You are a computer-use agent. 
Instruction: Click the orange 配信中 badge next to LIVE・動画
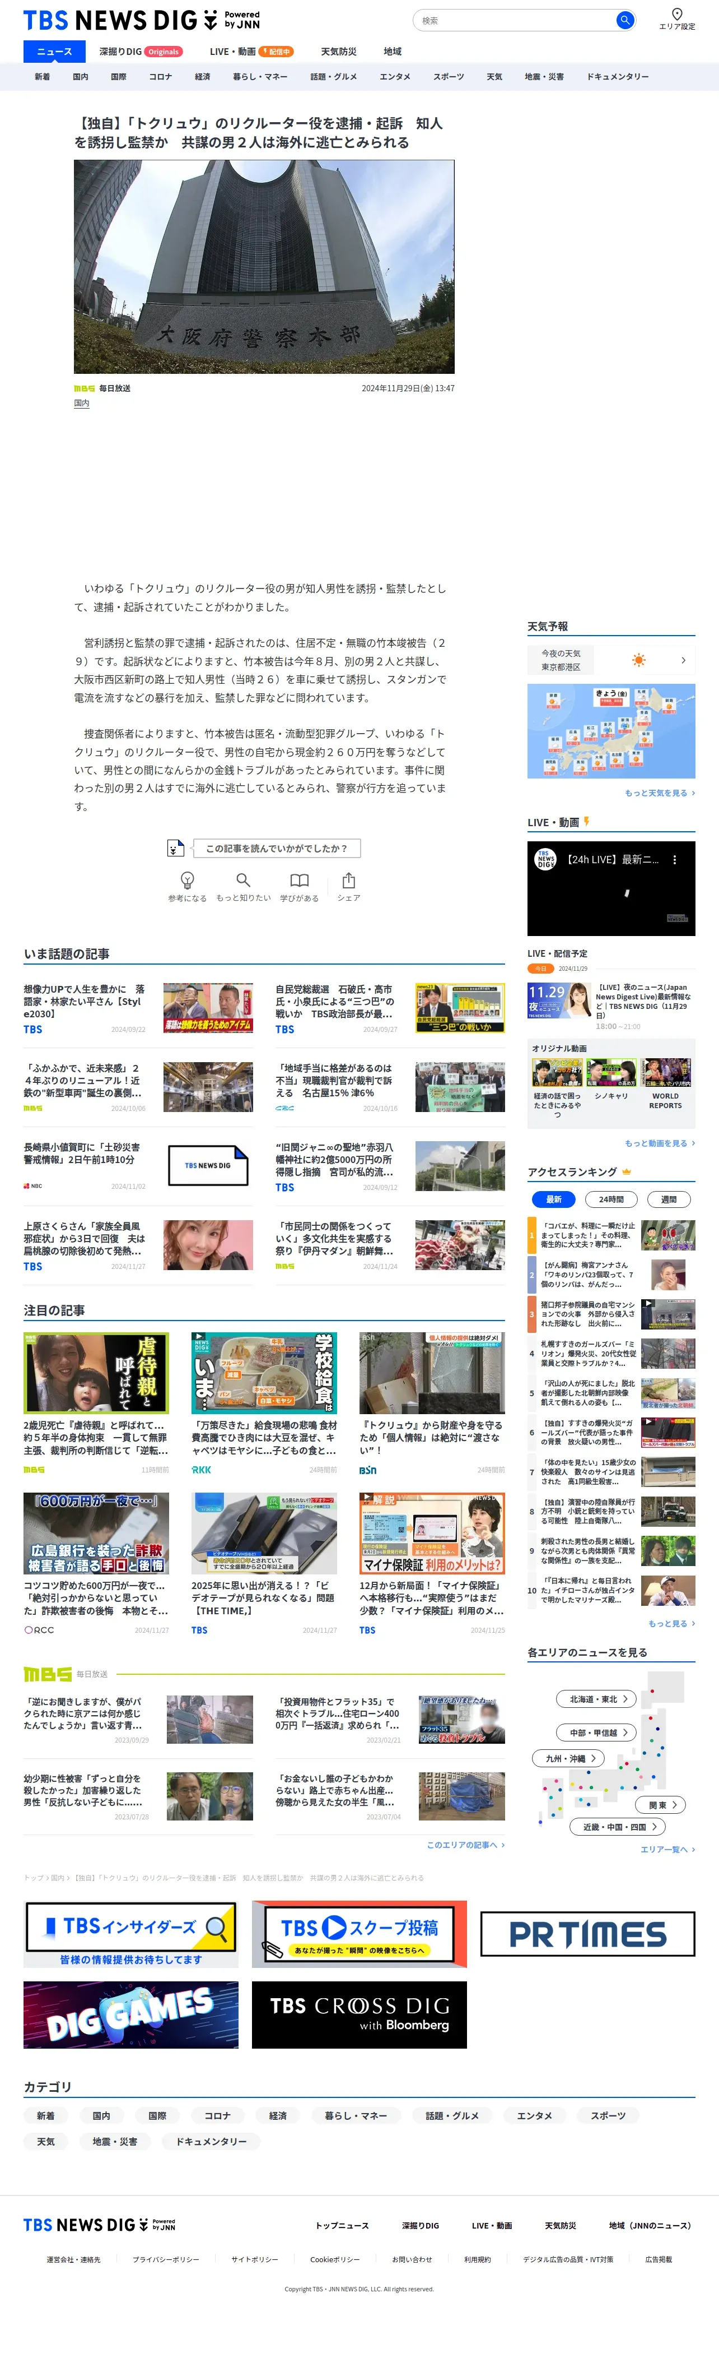click(276, 52)
